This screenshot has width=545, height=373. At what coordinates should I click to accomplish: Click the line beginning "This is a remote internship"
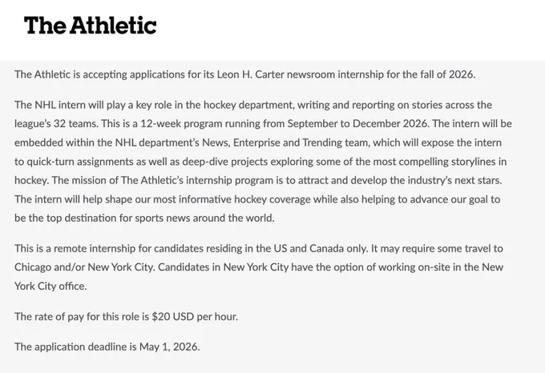(259, 248)
